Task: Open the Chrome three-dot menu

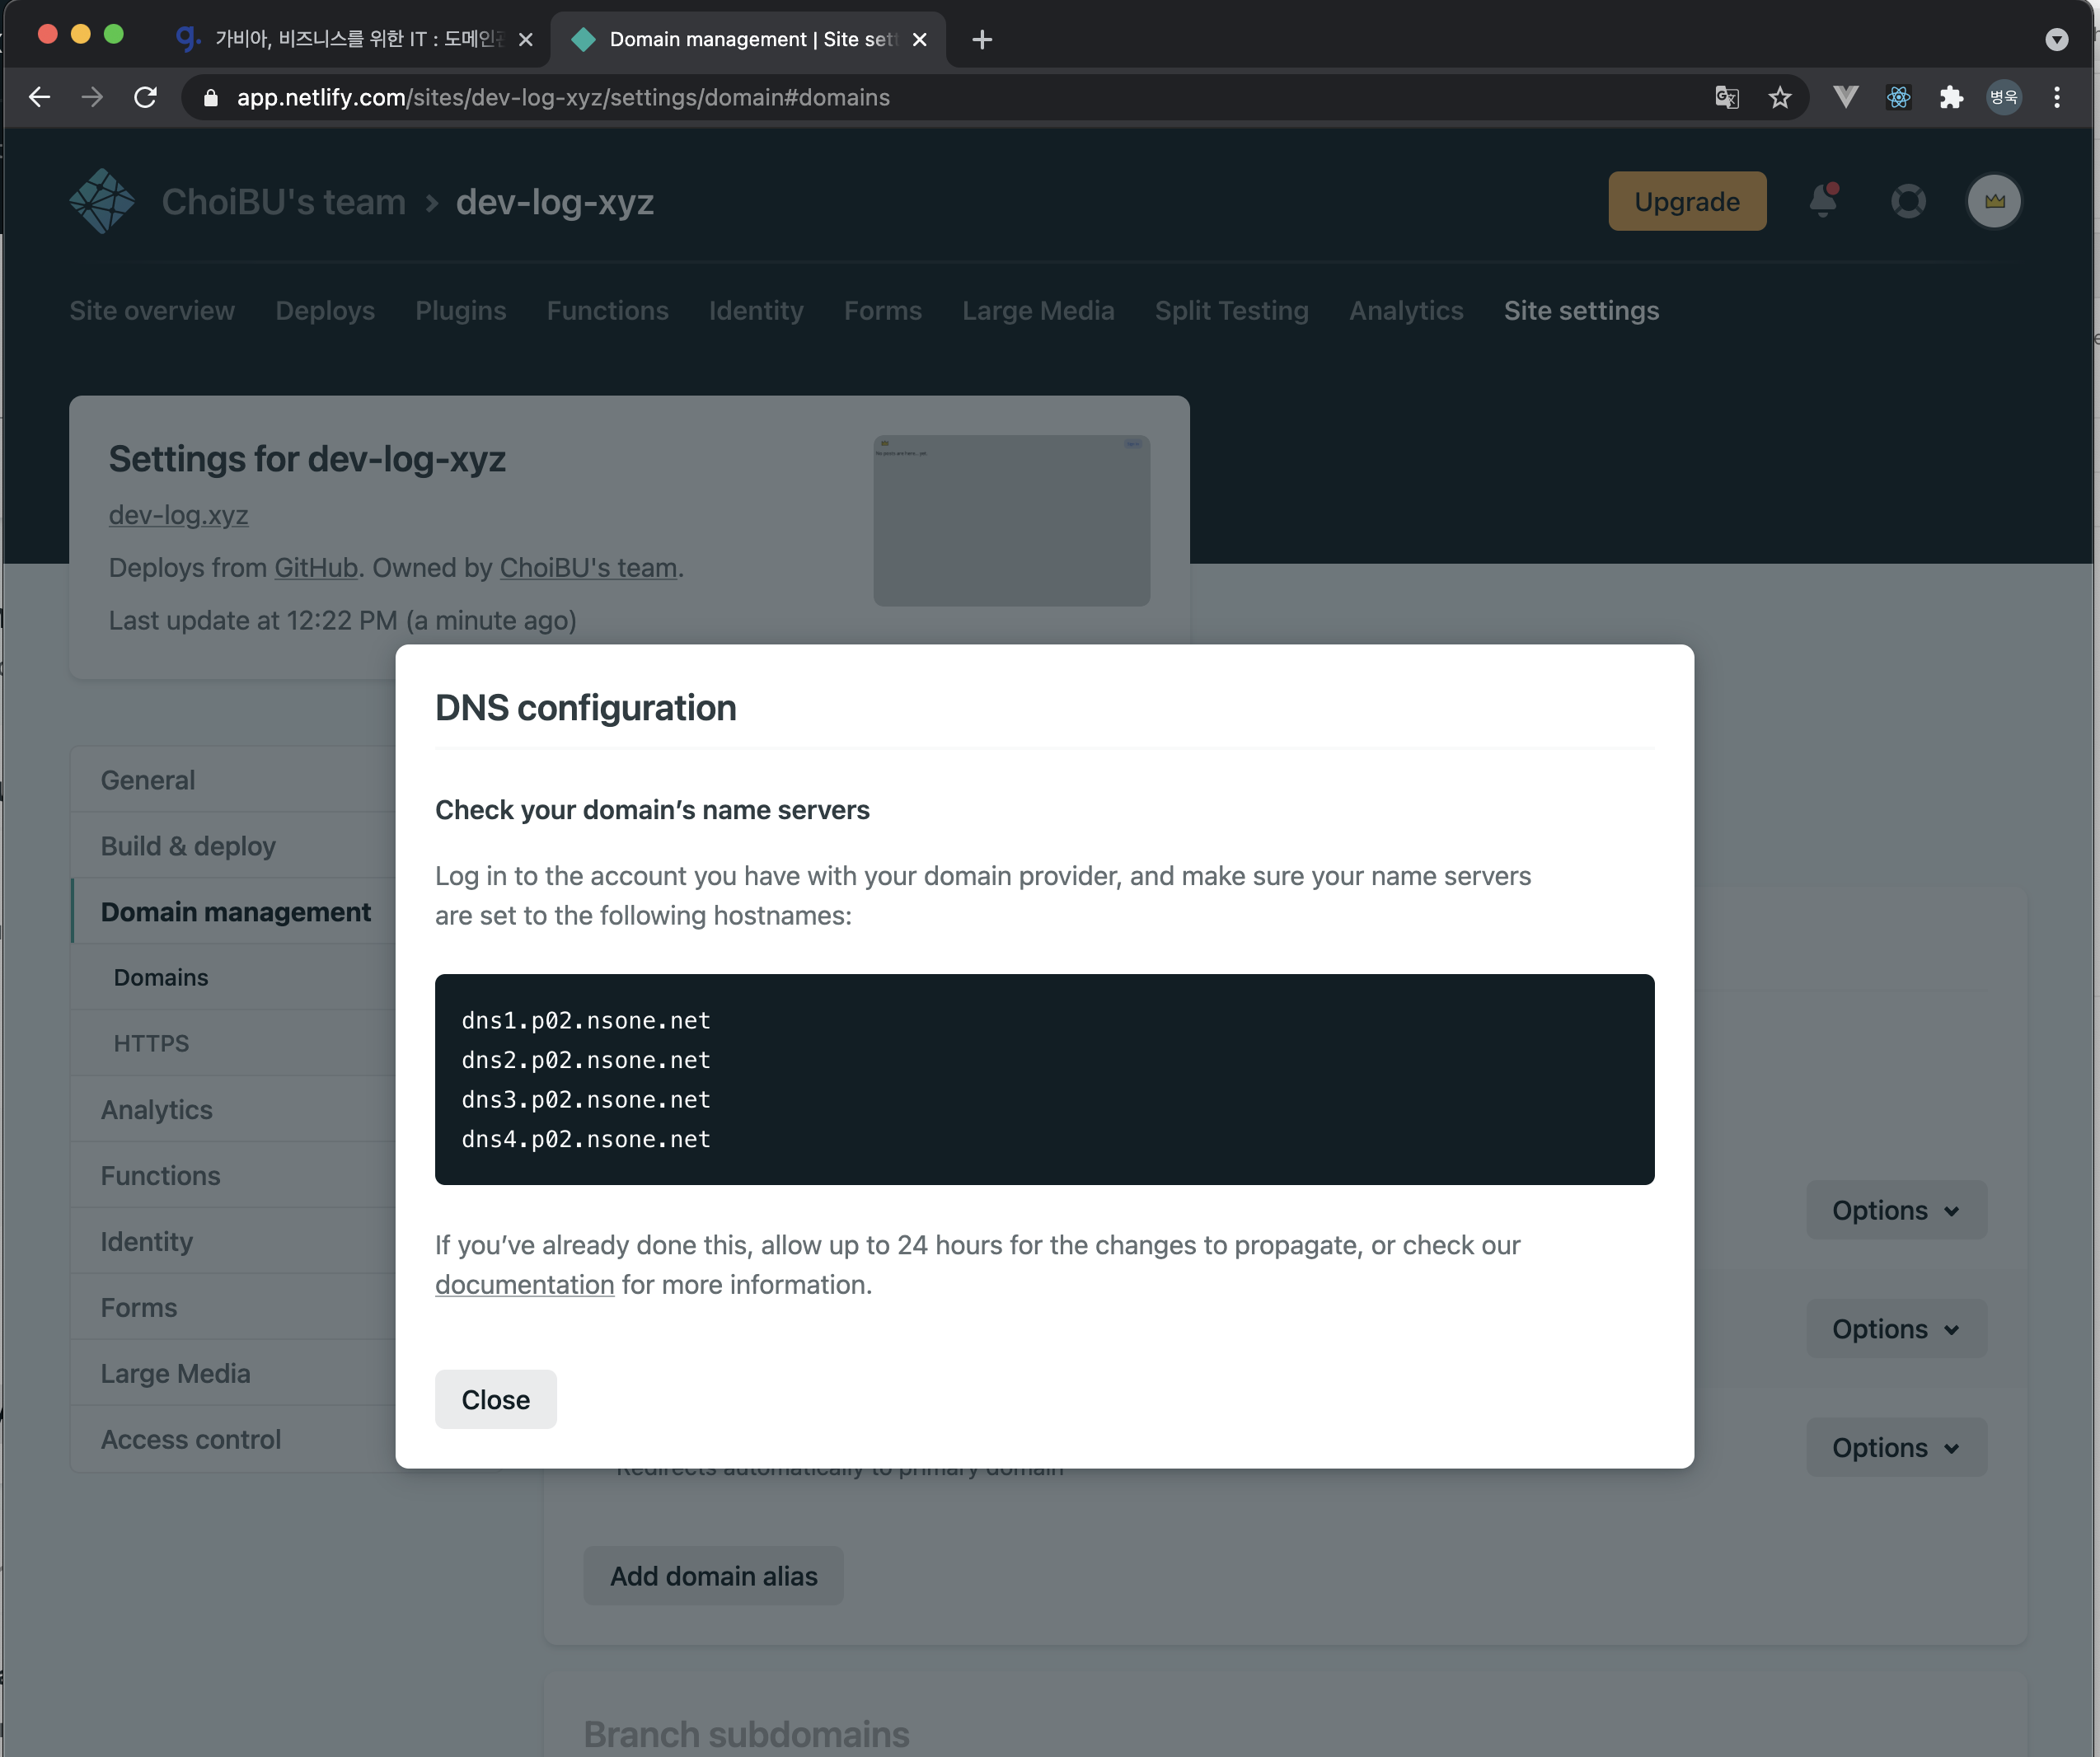Action: (2056, 97)
